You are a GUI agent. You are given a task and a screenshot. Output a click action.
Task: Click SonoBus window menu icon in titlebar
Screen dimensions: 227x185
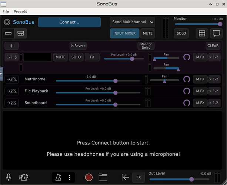3,4
